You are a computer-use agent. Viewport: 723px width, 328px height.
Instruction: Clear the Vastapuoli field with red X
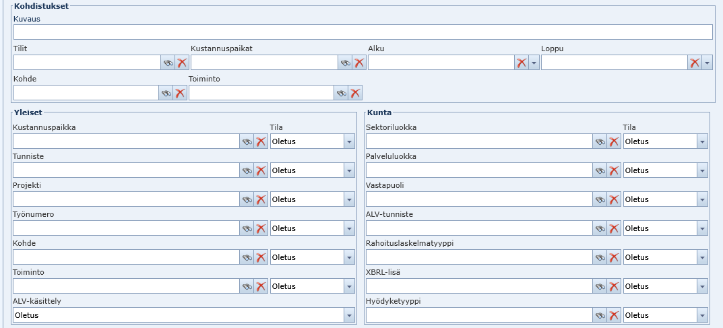tap(614, 199)
